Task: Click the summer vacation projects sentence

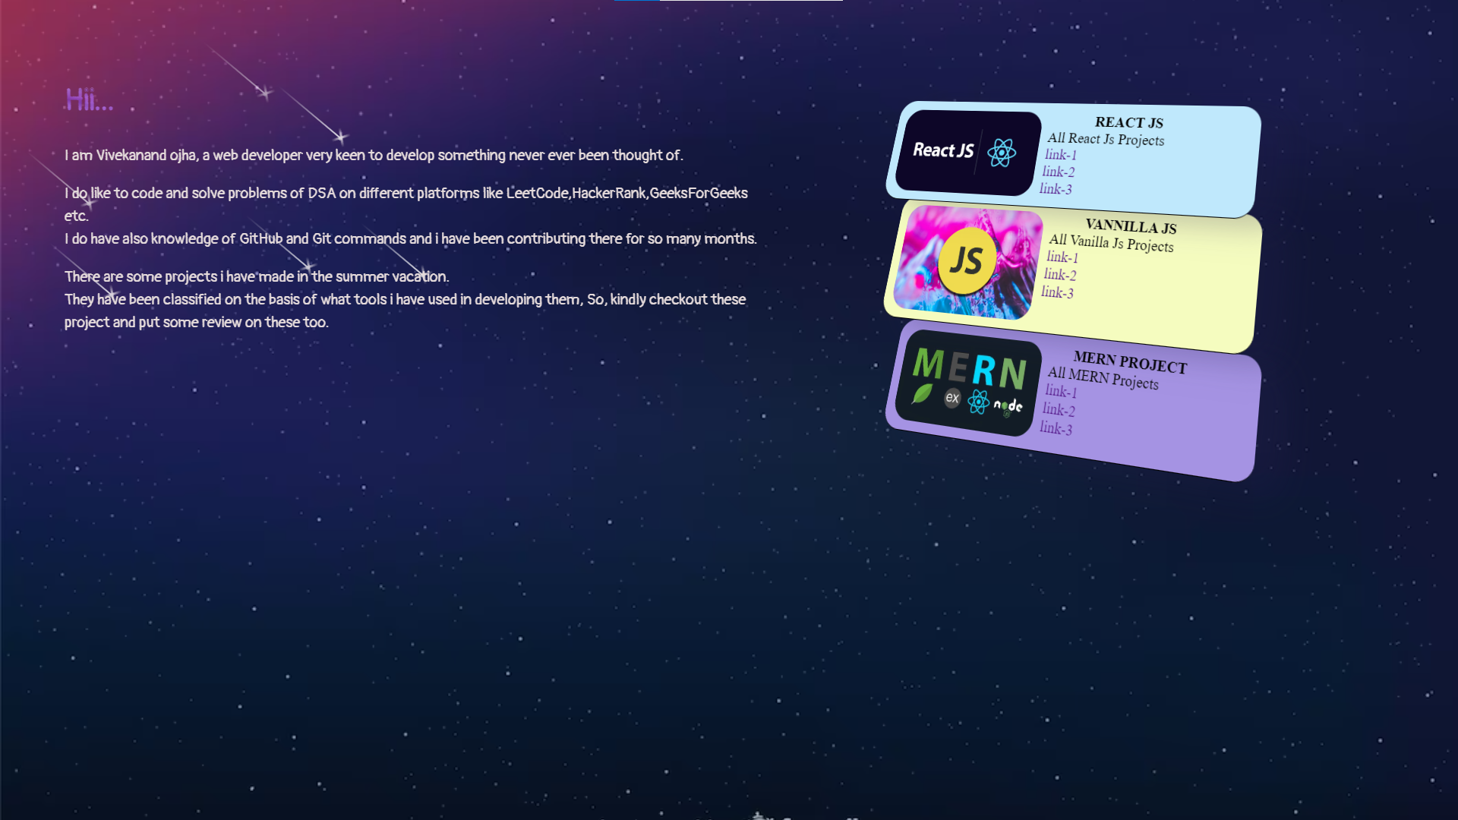Action: [257, 276]
